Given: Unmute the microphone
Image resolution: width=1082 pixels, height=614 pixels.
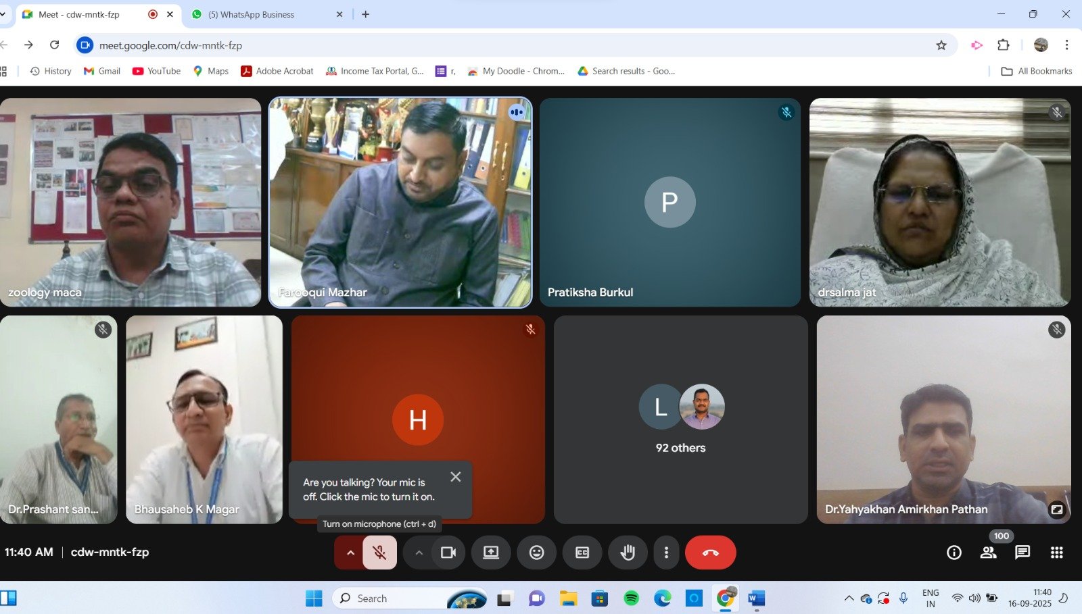Looking at the screenshot, I should coord(379,552).
